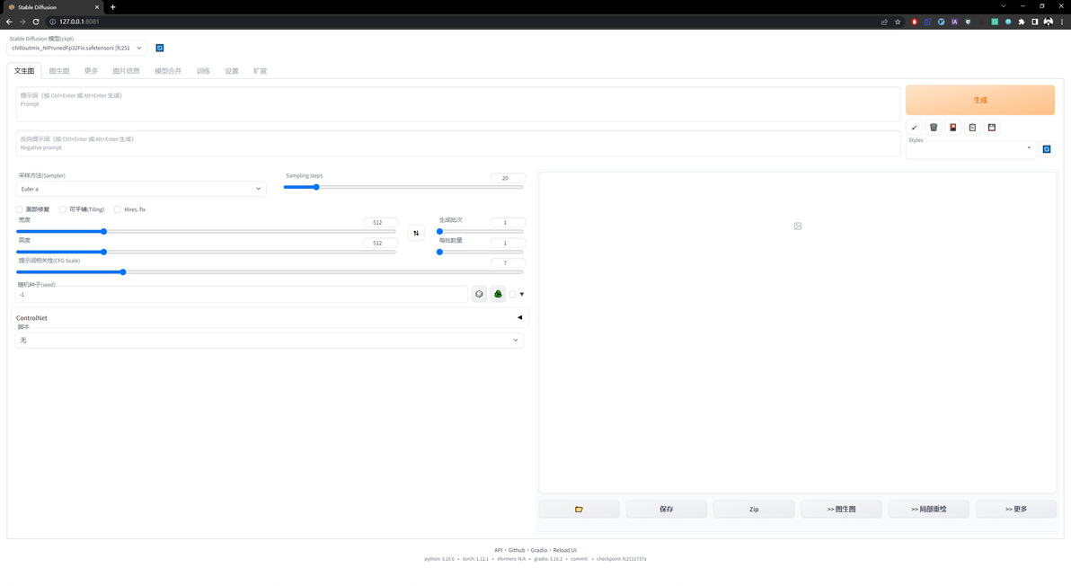The width and height of the screenshot is (1071, 586).
Task: Send image to >> 图生图
Action: [842, 509]
